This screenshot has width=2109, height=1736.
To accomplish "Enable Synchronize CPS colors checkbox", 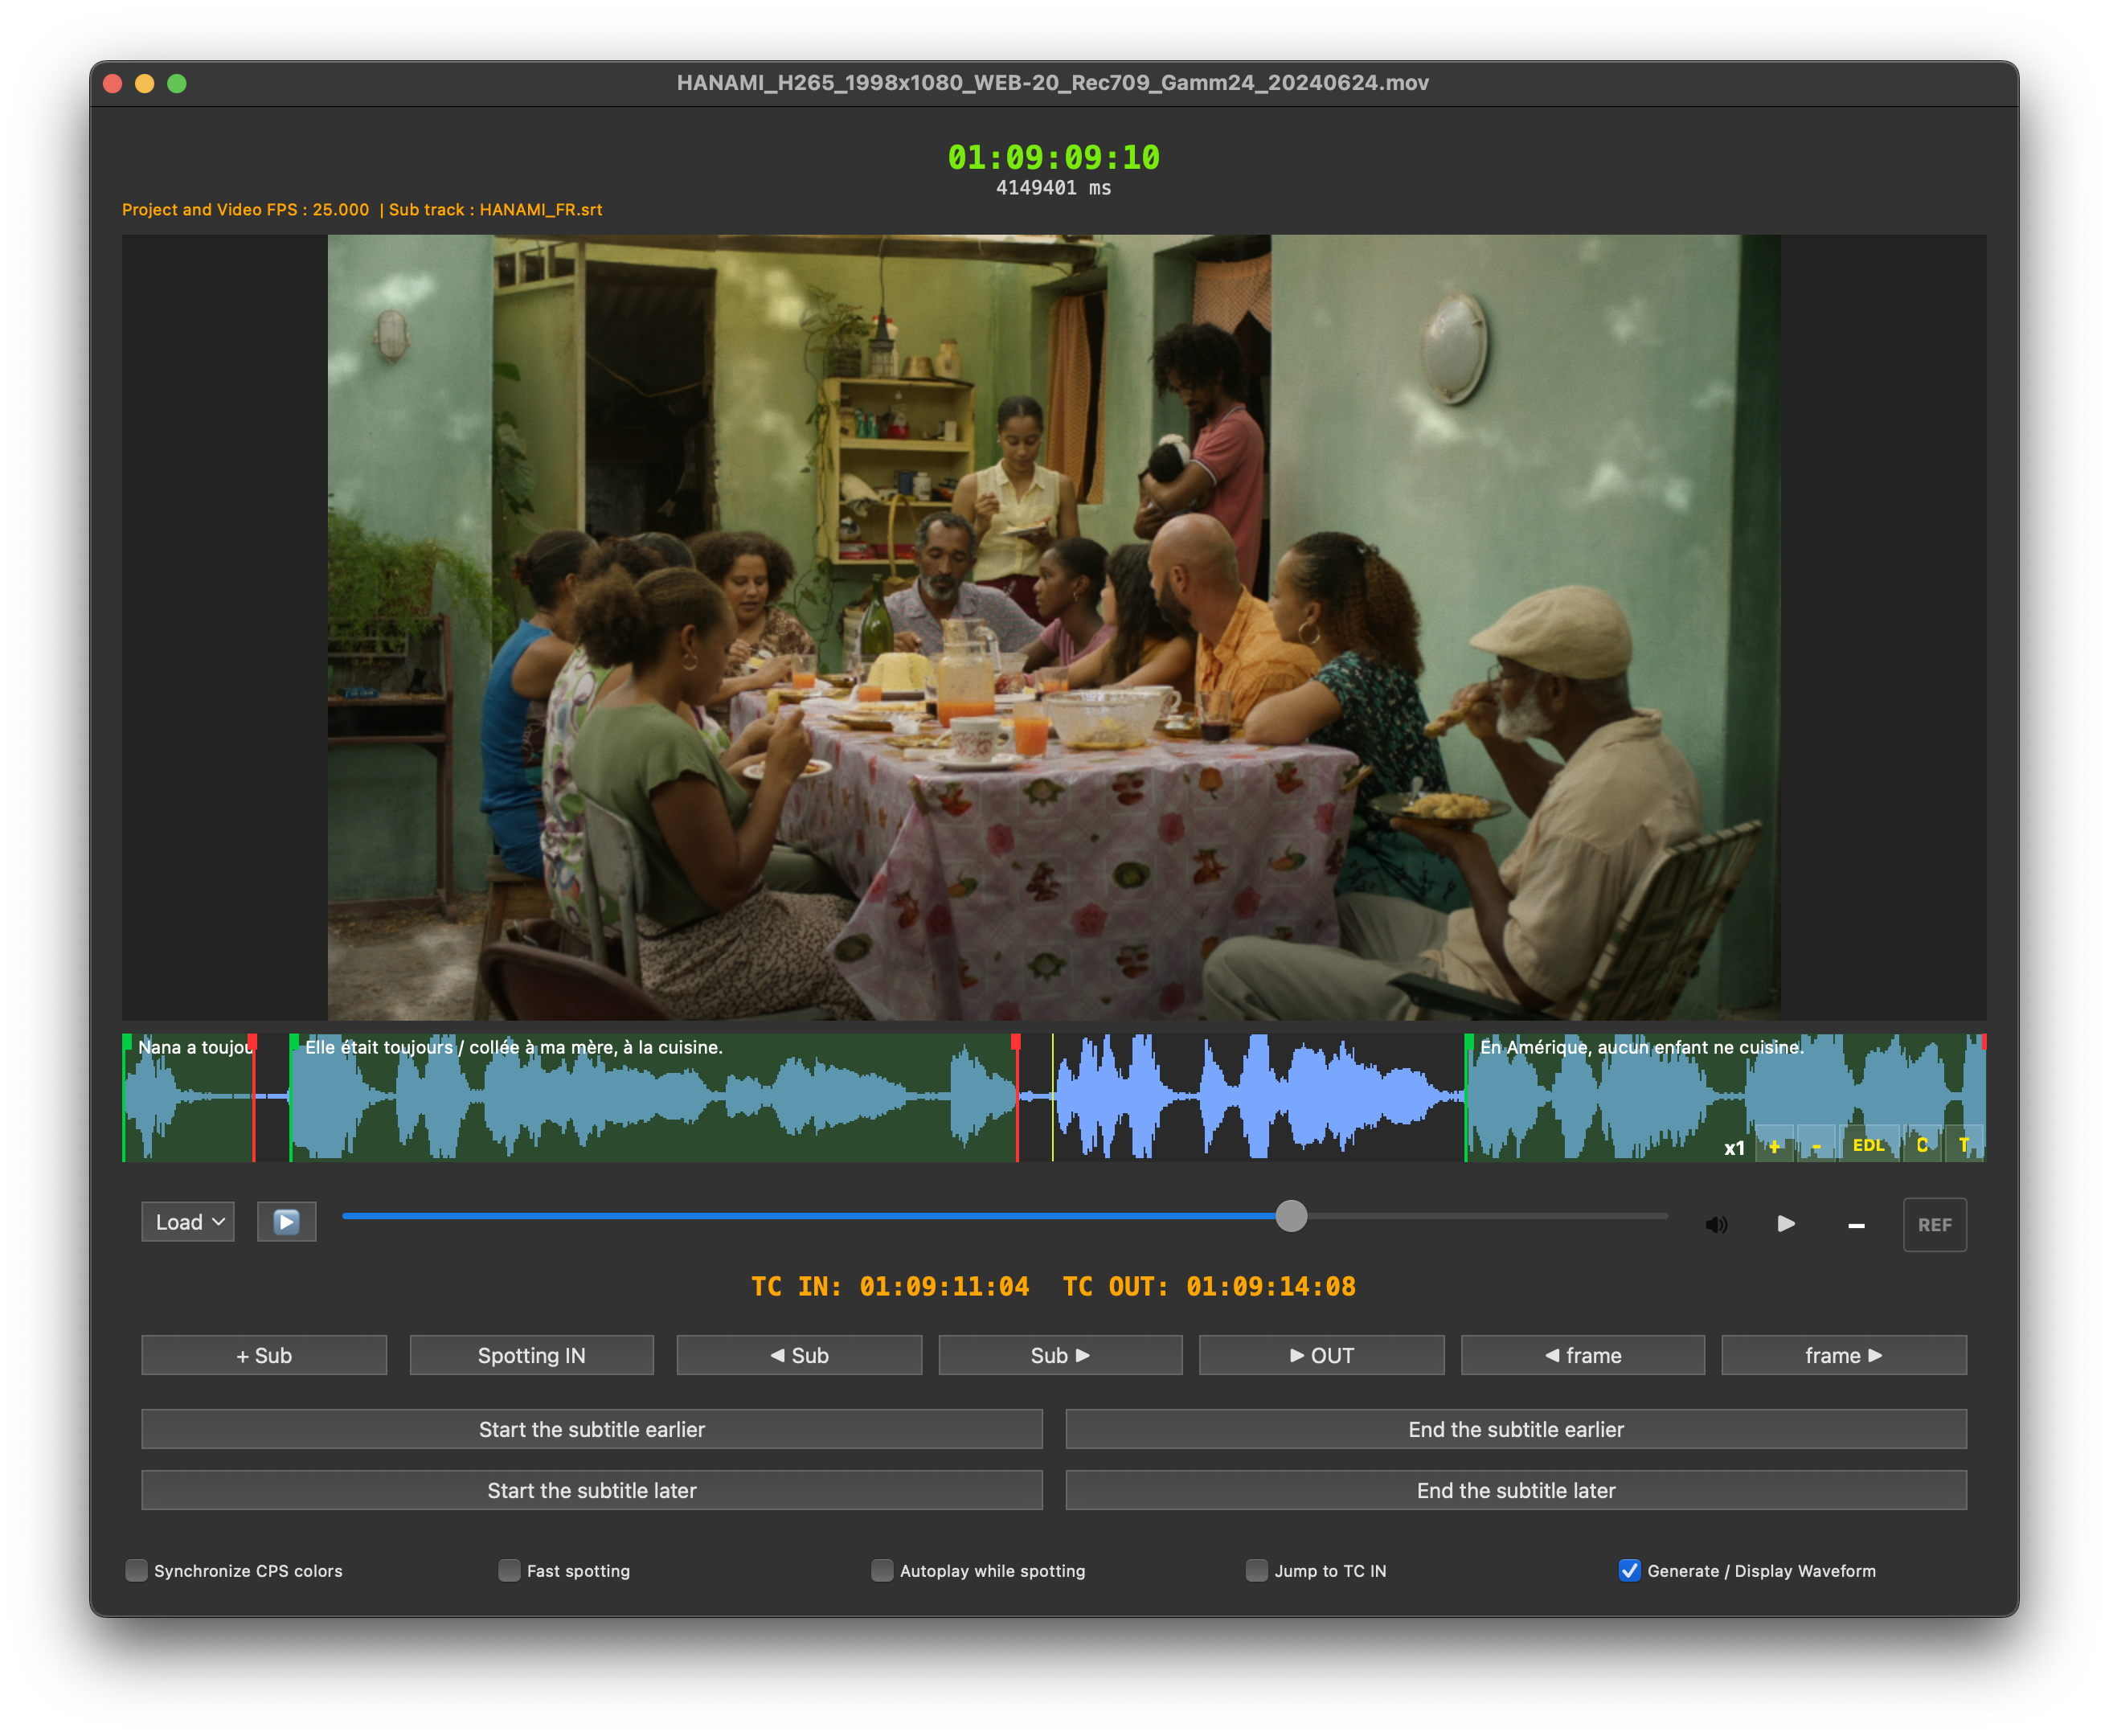I will tap(136, 1570).
